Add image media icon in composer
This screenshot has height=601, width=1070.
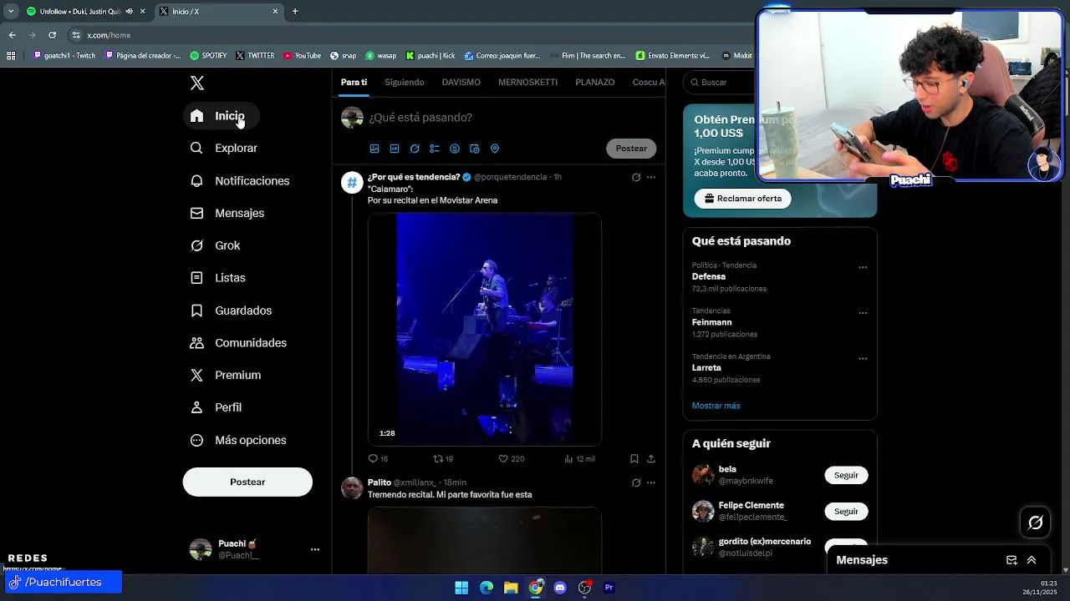[x=374, y=149]
